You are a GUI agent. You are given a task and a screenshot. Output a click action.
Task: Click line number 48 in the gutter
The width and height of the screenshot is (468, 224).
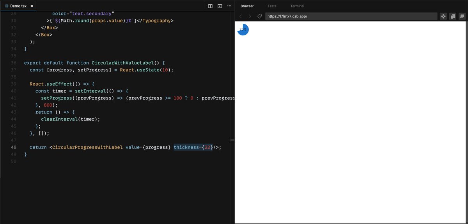[x=14, y=147]
